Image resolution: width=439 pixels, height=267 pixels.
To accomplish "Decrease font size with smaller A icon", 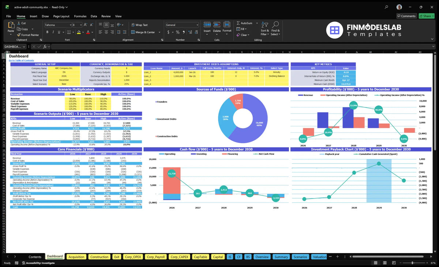I will pos(91,25).
